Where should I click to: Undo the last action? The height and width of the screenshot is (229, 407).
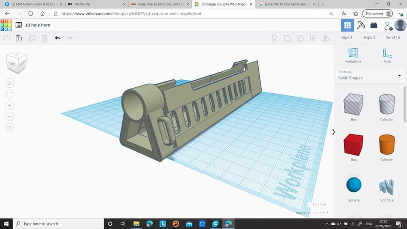click(58, 38)
